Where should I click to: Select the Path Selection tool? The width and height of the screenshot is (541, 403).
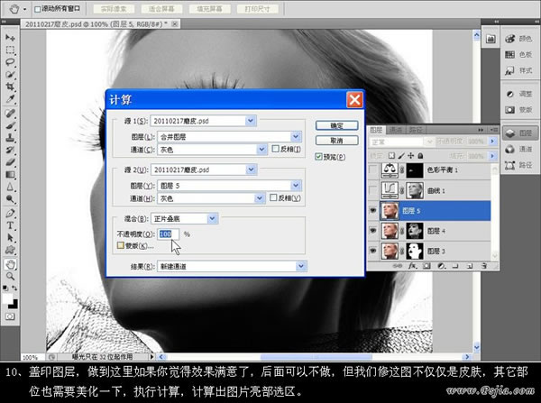(10, 238)
